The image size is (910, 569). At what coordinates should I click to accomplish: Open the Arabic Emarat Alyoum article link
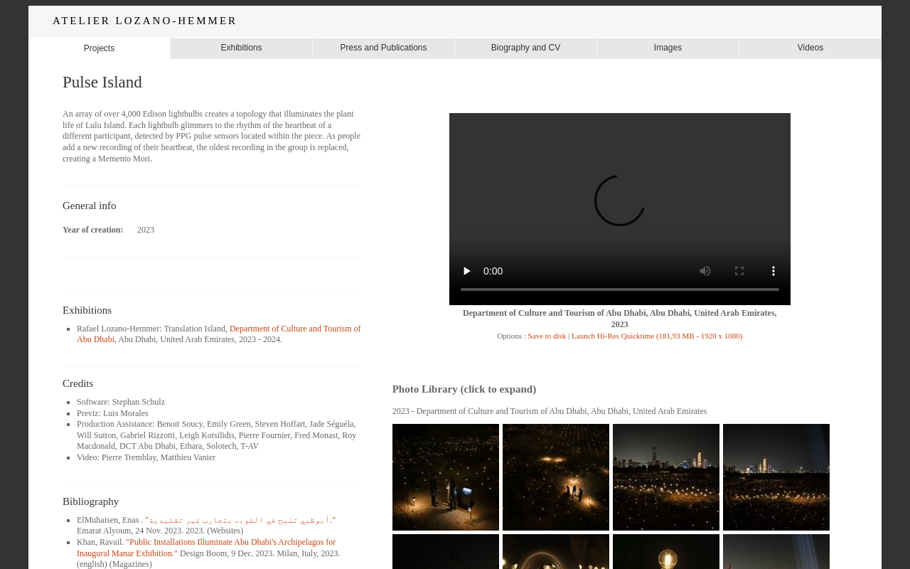pos(240,520)
